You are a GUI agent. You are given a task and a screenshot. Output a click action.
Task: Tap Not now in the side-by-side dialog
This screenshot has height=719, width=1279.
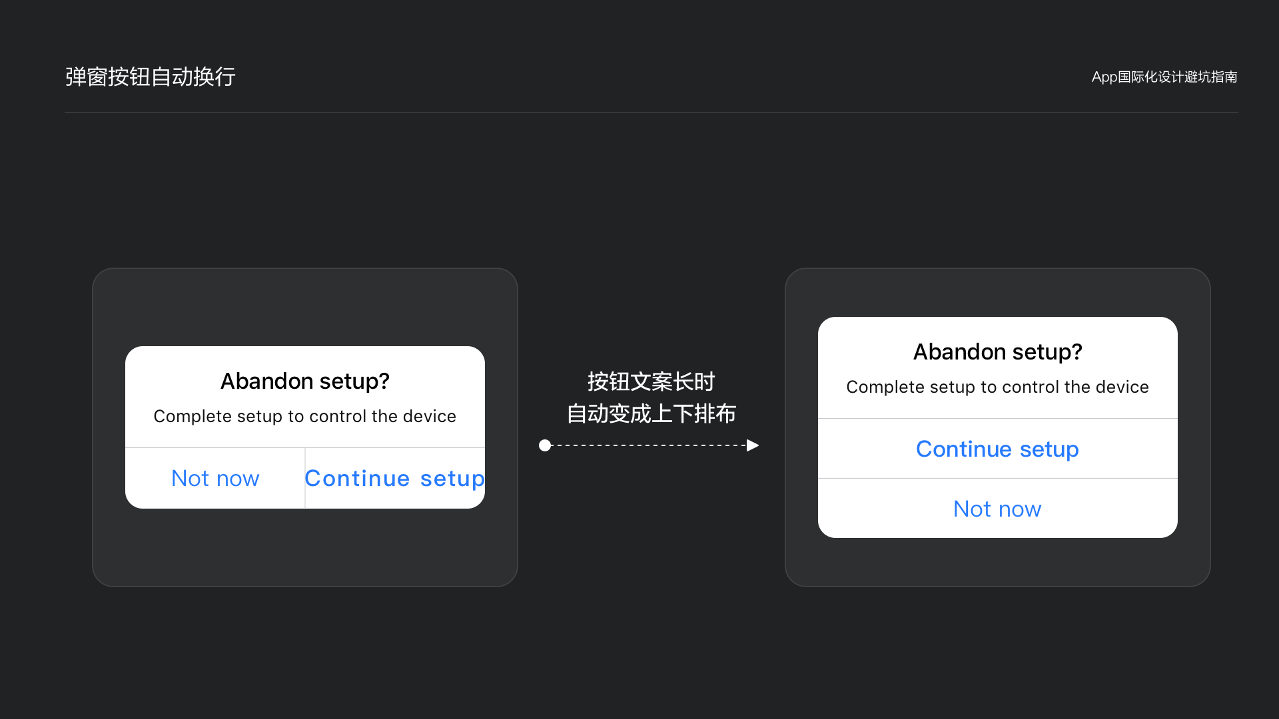215,478
